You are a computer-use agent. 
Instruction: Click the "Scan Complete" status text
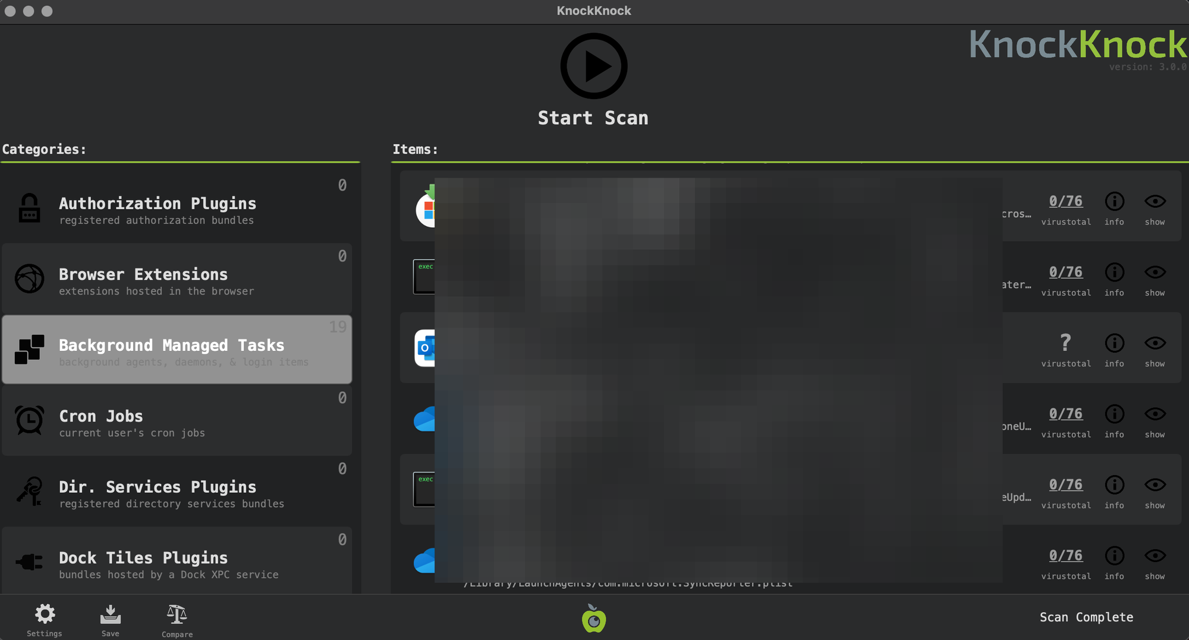click(x=1086, y=617)
